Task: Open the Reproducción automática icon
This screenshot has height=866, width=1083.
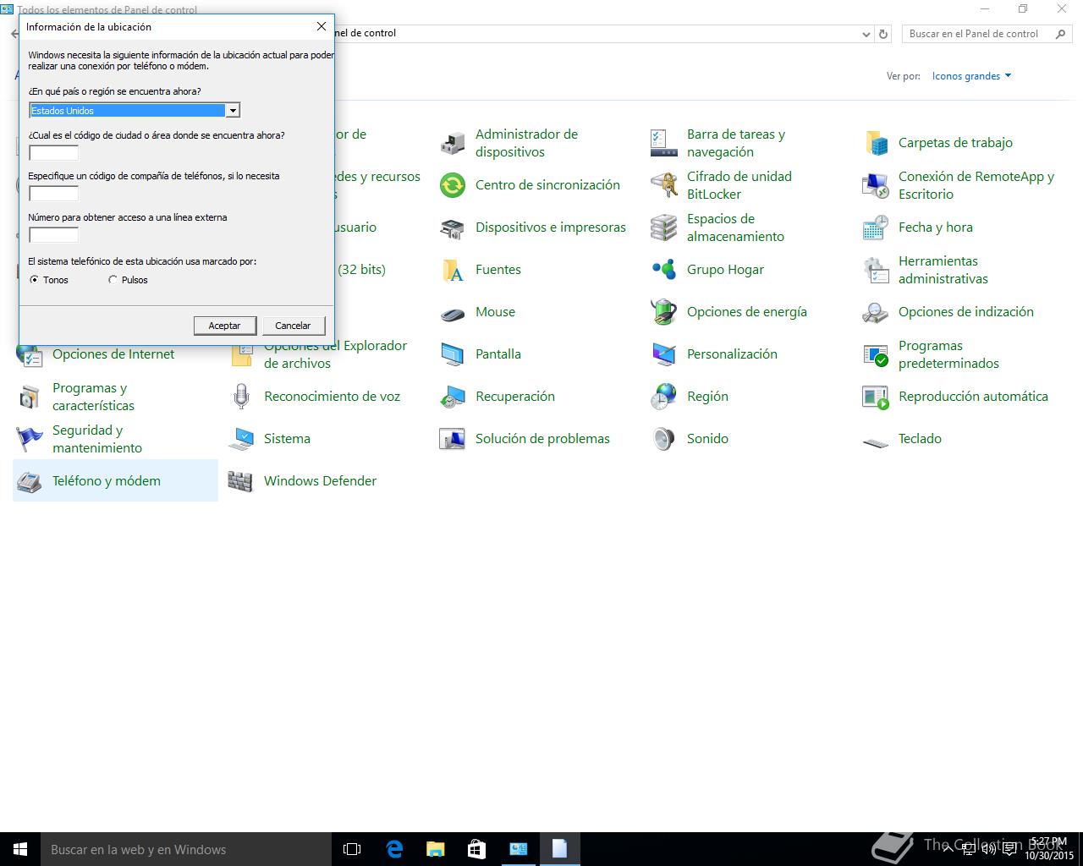Action: (x=876, y=397)
